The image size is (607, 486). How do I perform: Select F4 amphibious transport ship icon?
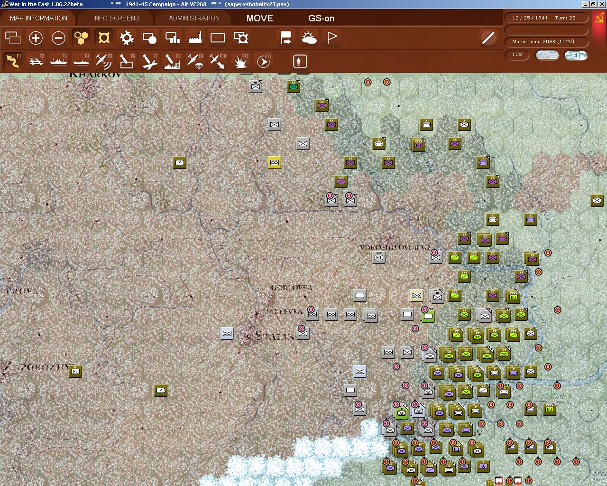pos(81,61)
